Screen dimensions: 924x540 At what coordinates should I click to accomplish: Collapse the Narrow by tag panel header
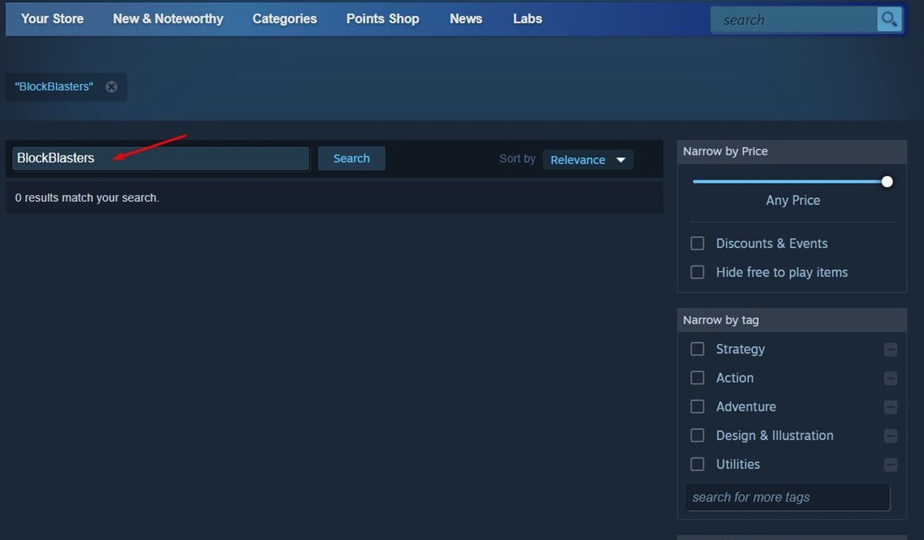click(x=792, y=320)
